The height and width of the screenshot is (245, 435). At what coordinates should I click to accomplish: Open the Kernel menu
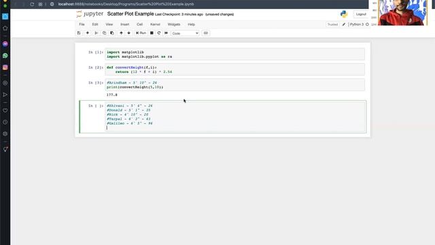pyautogui.click(x=156, y=24)
